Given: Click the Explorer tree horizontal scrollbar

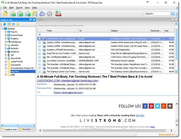Looking at the screenshot, I should (x=18, y=125).
